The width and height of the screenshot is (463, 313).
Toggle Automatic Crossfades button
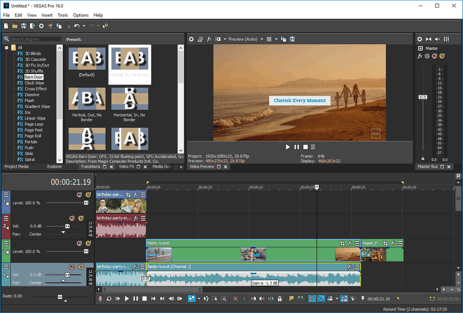click(321, 299)
